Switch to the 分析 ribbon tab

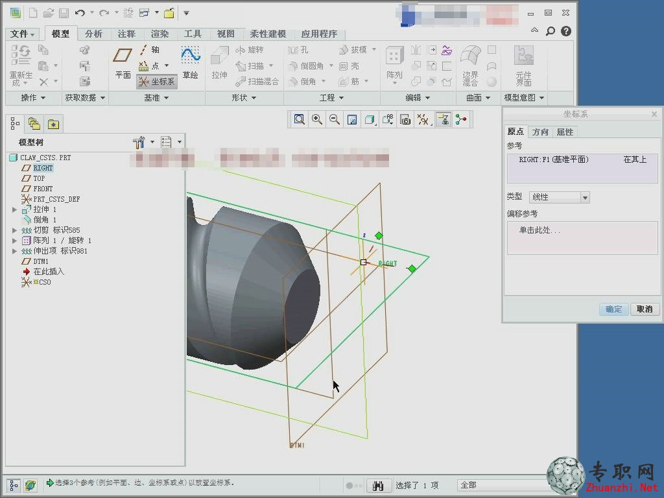pyautogui.click(x=93, y=34)
